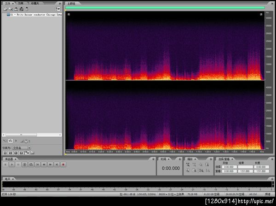
Task: Open the 时间 time panel flyout menu
Action: (180, 159)
